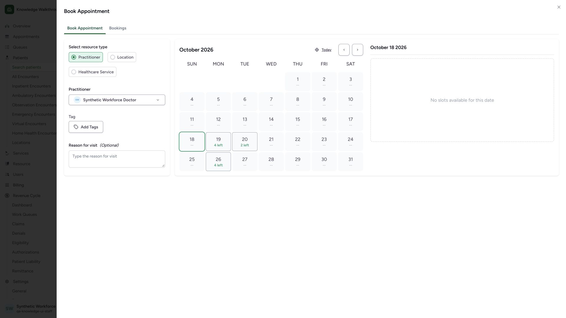Click the Users sidebar icon
Viewport: 566px width, 318px height.
(7, 174)
